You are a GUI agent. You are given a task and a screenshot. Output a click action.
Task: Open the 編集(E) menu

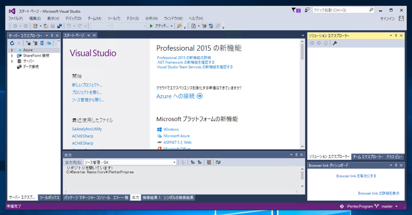pos(35,18)
